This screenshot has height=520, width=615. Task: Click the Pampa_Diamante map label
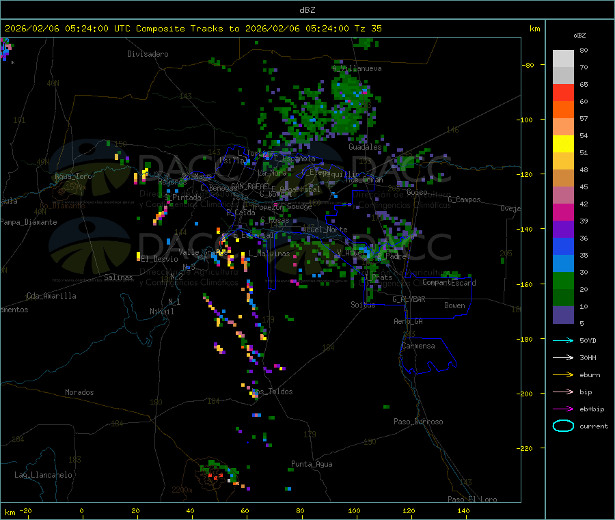(x=29, y=222)
